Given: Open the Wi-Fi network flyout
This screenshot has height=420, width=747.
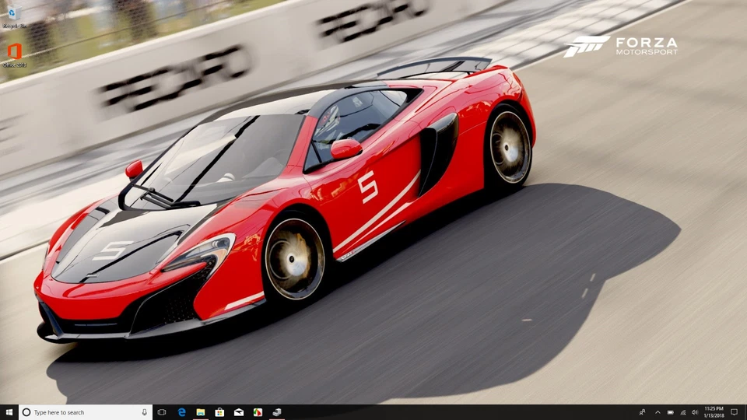Looking at the screenshot, I should click(682, 412).
